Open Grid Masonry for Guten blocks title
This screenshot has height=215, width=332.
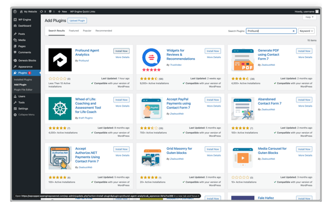(179, 150)
